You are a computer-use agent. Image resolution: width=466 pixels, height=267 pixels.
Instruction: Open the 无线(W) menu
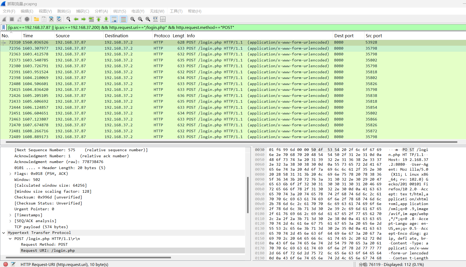157,11
